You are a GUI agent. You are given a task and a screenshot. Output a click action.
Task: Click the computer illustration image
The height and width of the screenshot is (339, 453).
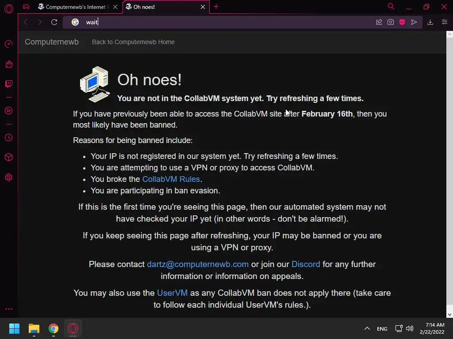coord(95,84)
